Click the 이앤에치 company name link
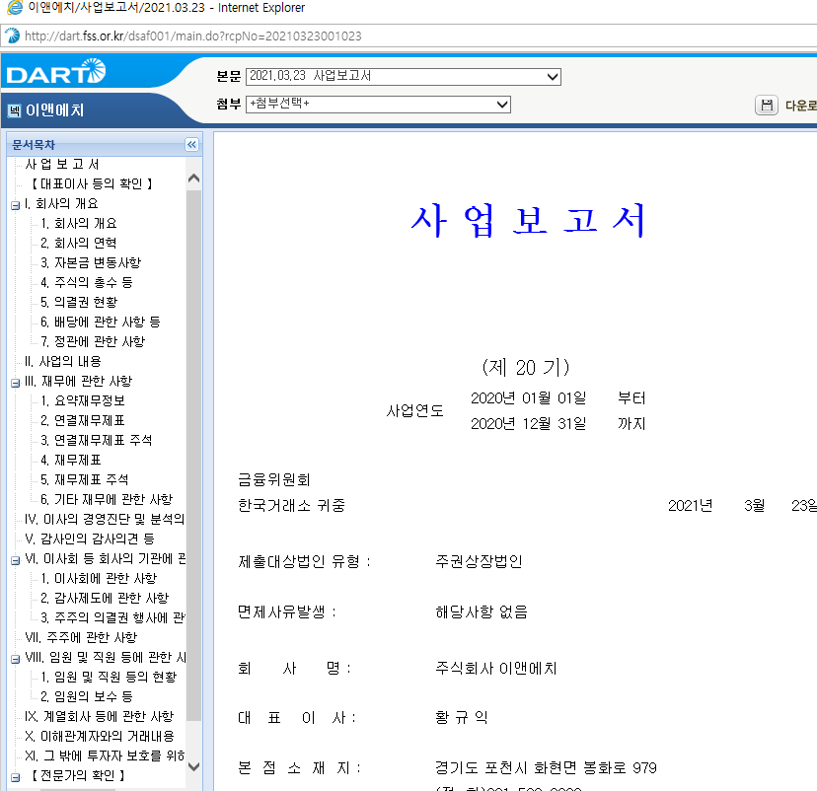Viewport: 817px width, 791px height. 54,110
